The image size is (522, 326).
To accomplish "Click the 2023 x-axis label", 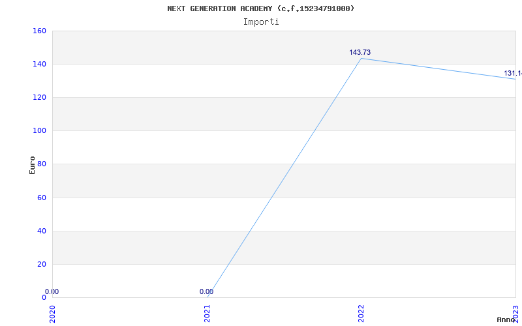I will pos(515,314).
